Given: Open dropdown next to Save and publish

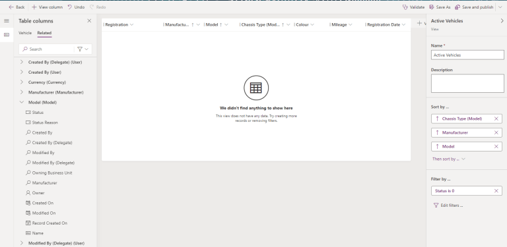Looking at the screenshot, I should tap(500, 7).
